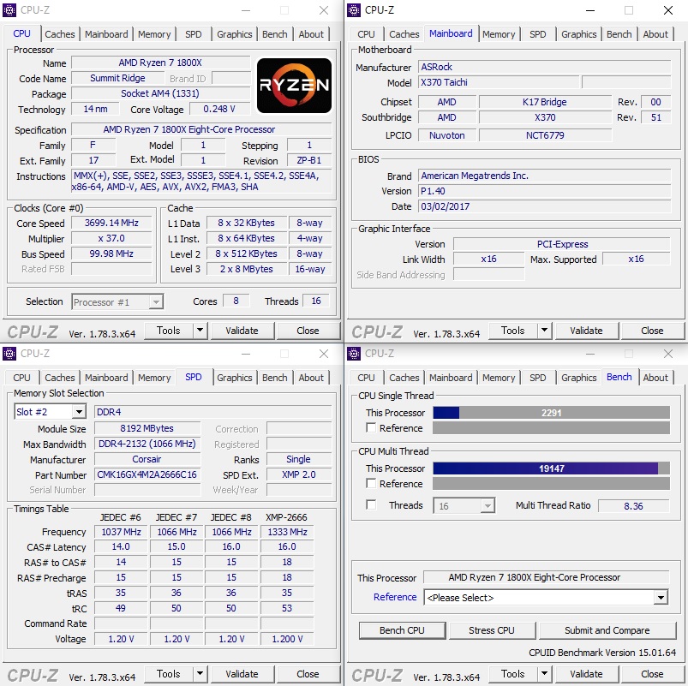Open Graphics tab in the SPD window
688x686 pixels.
(x=234, y=378)
